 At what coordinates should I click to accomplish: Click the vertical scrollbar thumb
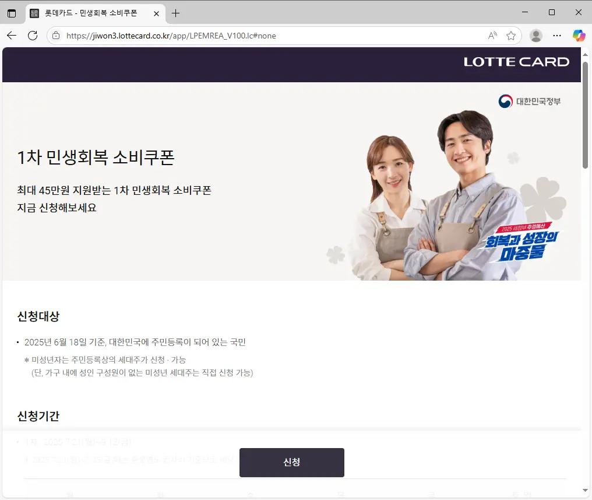tap(585, 115)
